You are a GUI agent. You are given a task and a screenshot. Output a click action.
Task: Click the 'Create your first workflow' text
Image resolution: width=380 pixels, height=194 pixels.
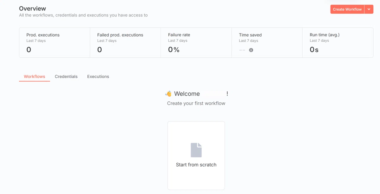(196, 103)
